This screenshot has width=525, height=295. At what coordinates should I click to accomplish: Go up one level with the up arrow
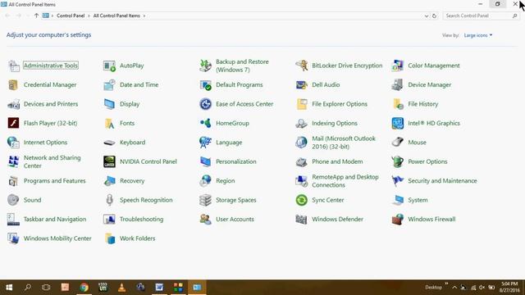[x=36, y=16]
